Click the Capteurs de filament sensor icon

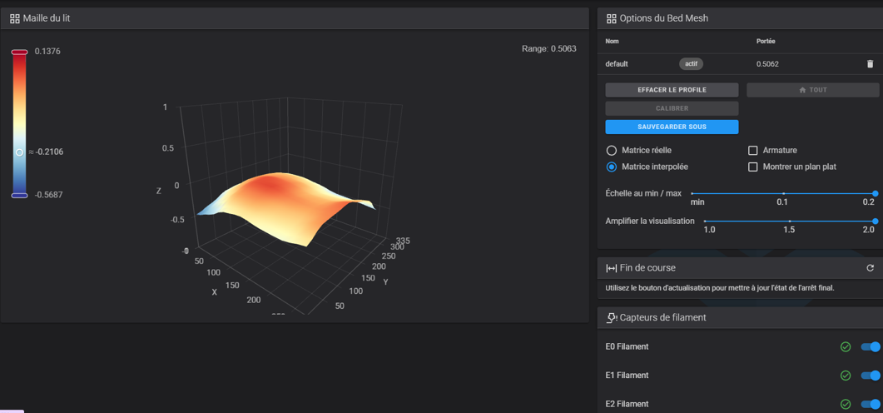612,318
